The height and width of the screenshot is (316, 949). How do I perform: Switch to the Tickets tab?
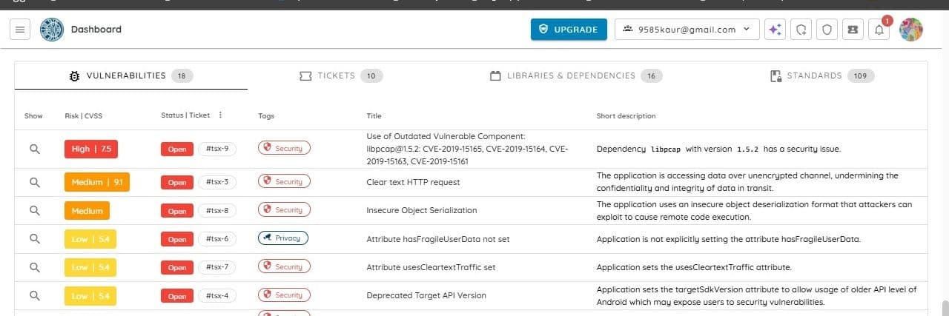341,75
